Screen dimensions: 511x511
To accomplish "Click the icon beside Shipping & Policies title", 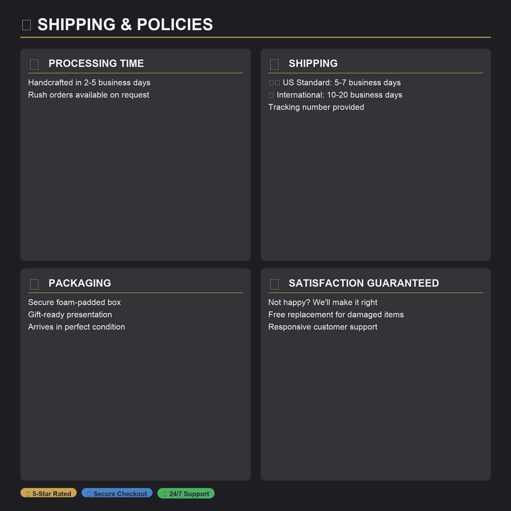I will point(27,25).
